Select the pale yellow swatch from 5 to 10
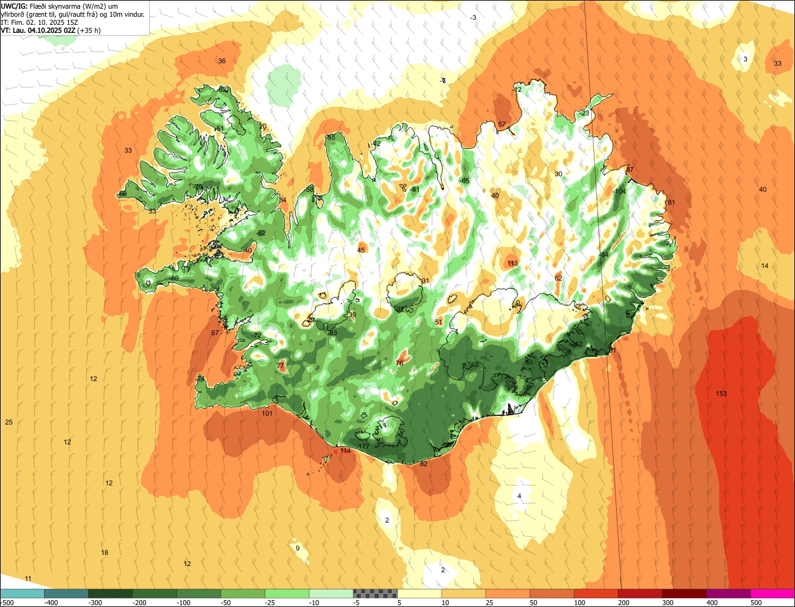The height and width of the screenshot is (607, 795). [x=419, y=593]
